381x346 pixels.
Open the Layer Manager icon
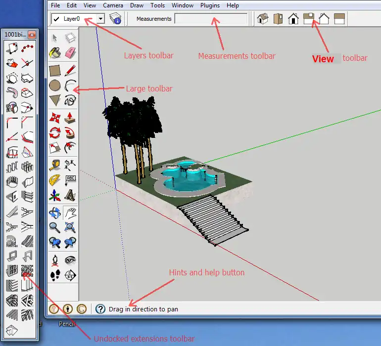116,19
